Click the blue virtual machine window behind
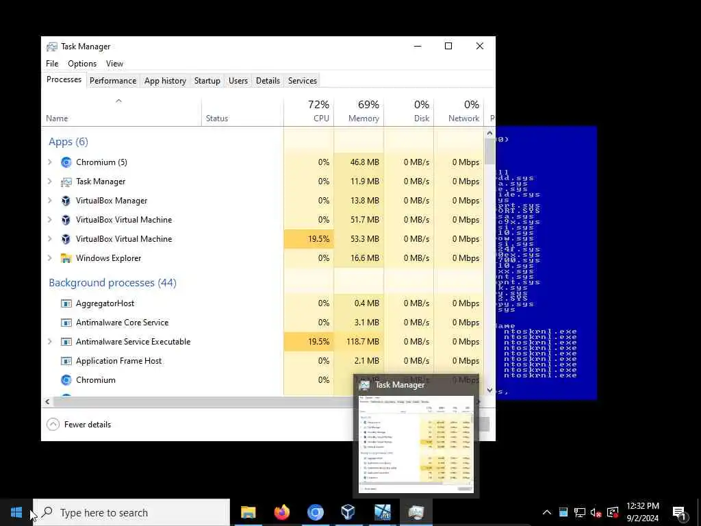The width and height of the screenshot is (701, 526). coord(546,263)
